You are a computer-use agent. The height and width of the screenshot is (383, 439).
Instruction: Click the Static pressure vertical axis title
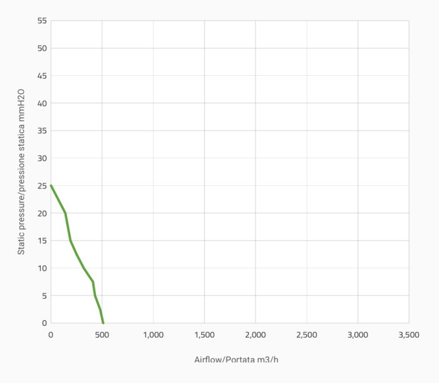click(x=21, y=171)
